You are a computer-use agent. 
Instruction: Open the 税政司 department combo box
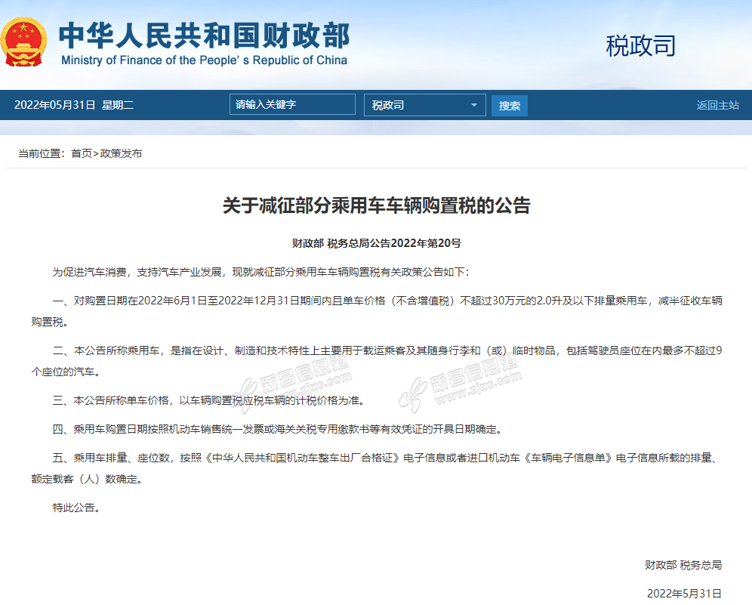tap(425, 105)
